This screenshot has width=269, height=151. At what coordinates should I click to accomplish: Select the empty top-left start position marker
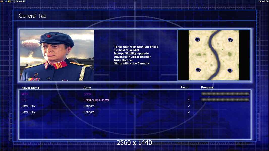pos(197,39)
